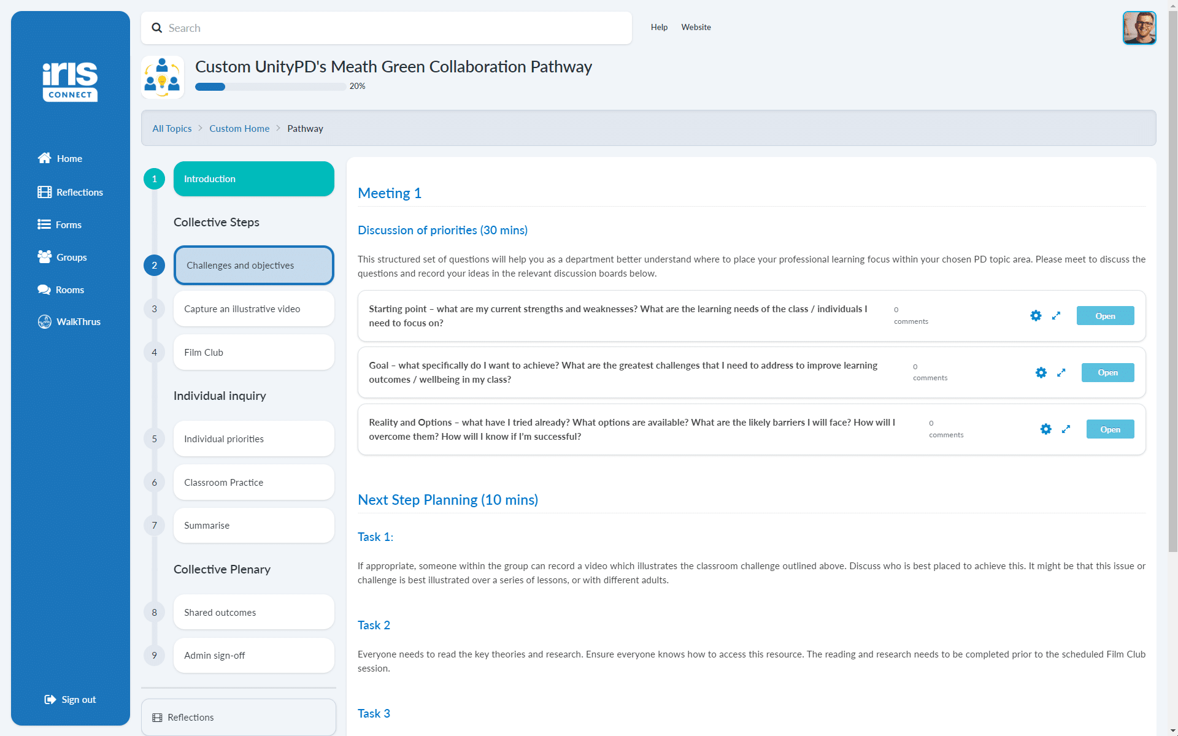This screenshot has width=1178, height=736.
Task: Navigate to All Topics breadcrumb
Action: 172,128
